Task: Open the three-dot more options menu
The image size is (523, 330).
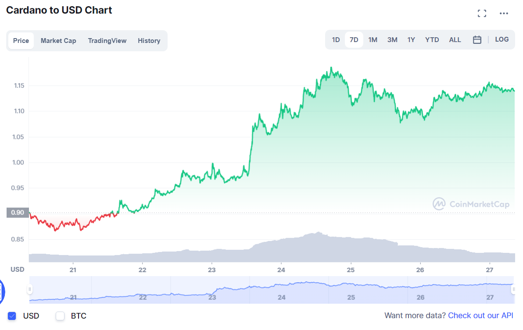Action: (x=504, y=13)
